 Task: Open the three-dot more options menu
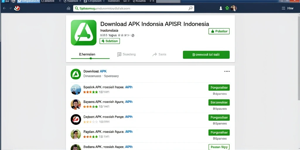click(x=227, y=71)
